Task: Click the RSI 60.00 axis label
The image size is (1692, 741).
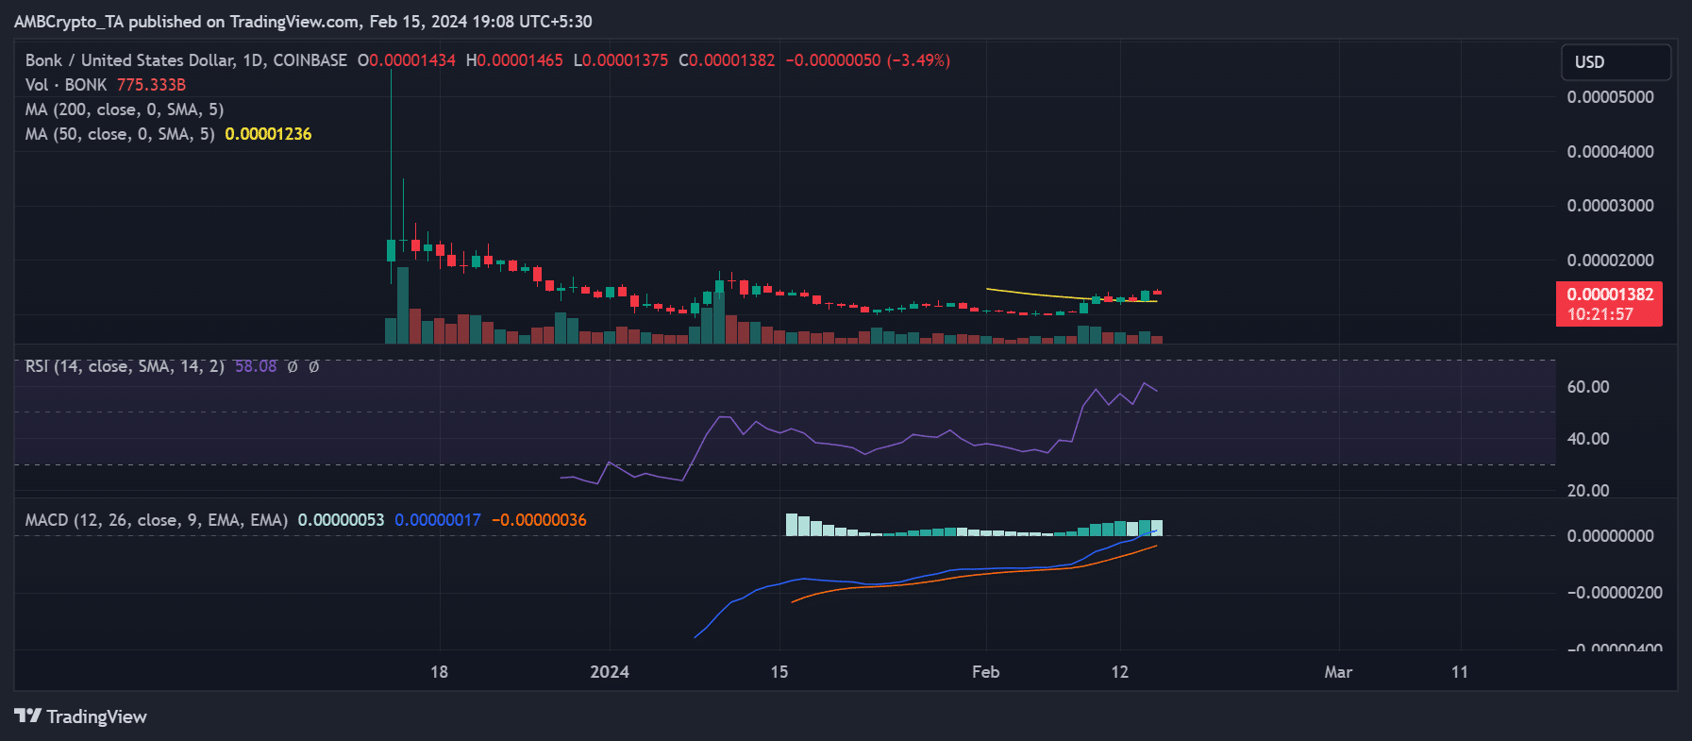Action: pos(1588,387)
